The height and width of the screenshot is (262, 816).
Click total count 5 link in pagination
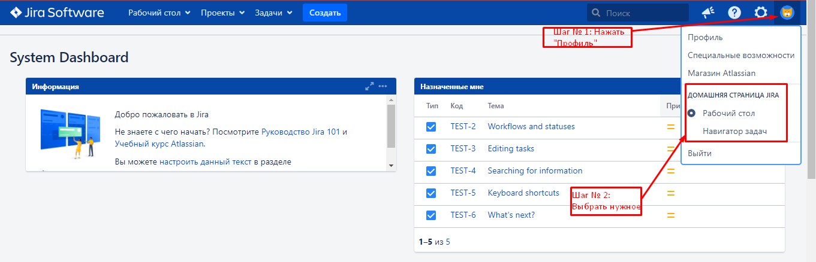point(448,242)
